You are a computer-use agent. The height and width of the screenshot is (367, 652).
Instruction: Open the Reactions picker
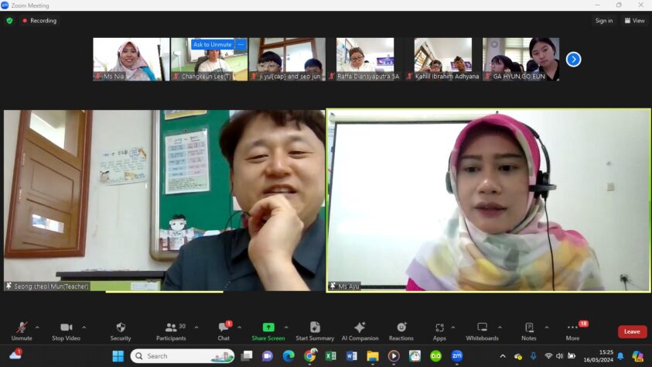point(401,331)
